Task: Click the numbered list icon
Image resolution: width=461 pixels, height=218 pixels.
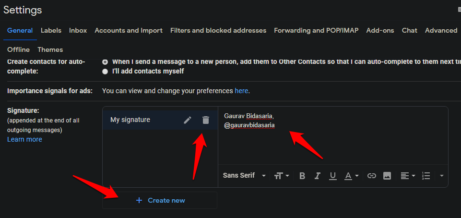Action: click(426, 176)
